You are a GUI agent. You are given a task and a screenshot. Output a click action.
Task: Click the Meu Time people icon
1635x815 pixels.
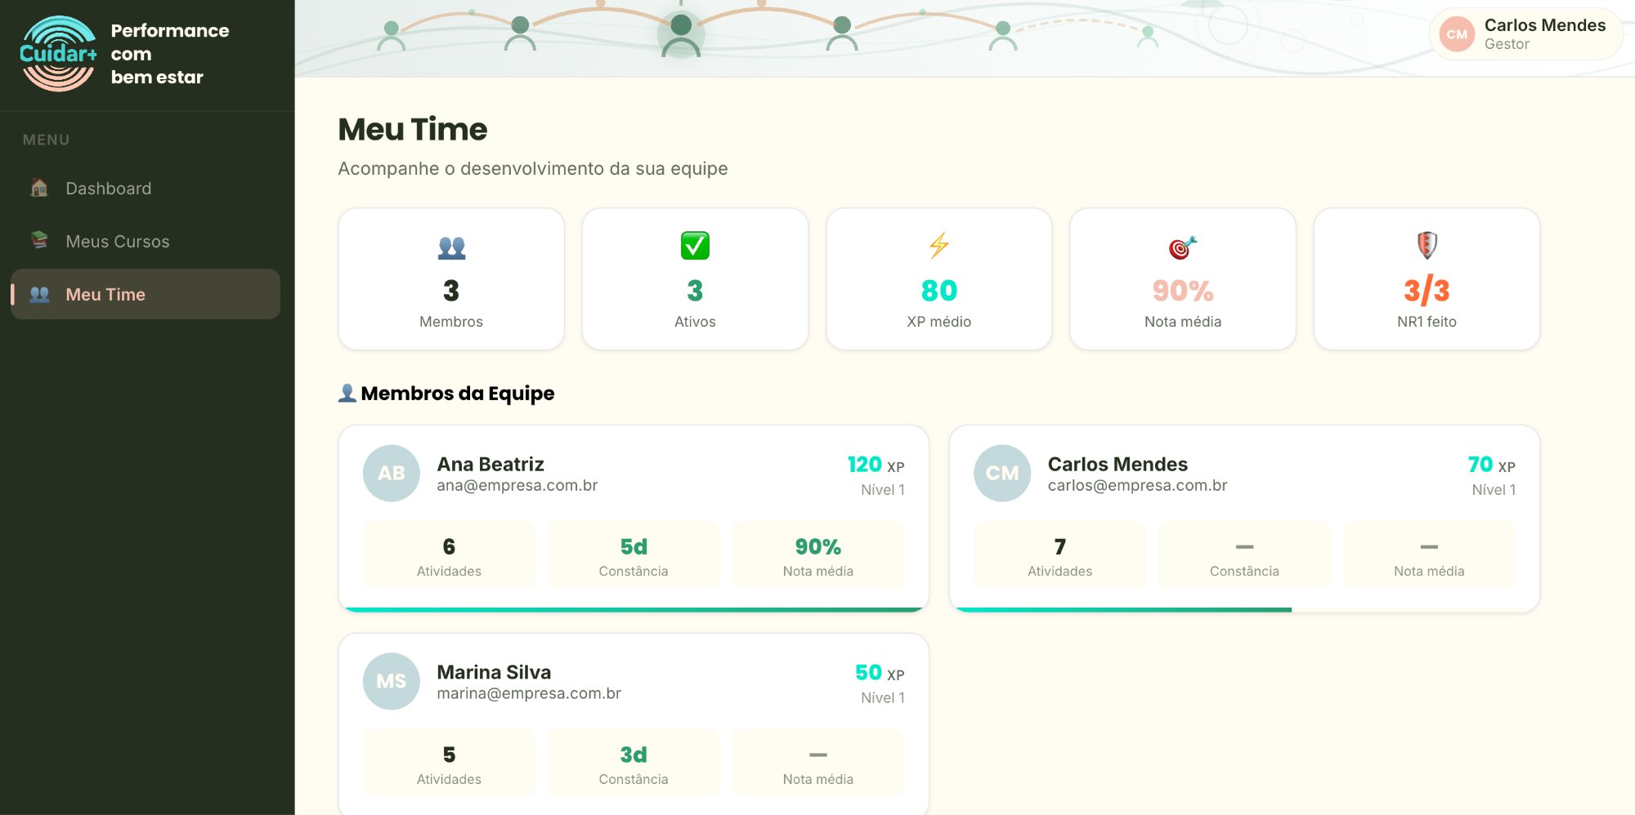[38, 294]
